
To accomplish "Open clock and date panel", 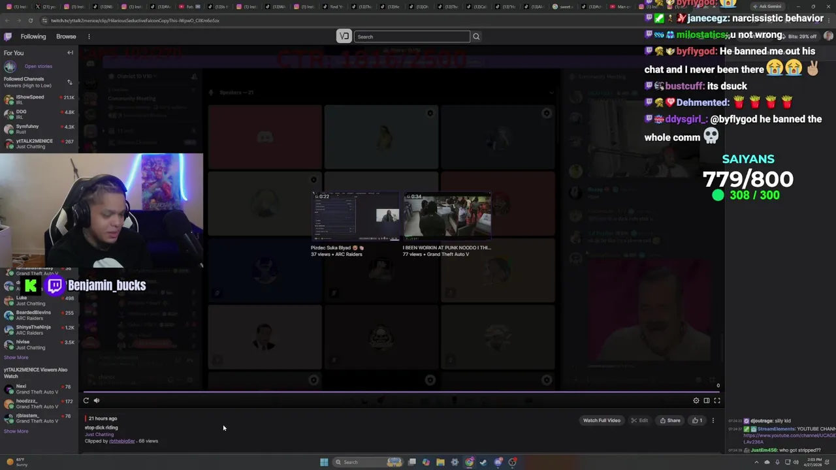I will coord(813,462).
